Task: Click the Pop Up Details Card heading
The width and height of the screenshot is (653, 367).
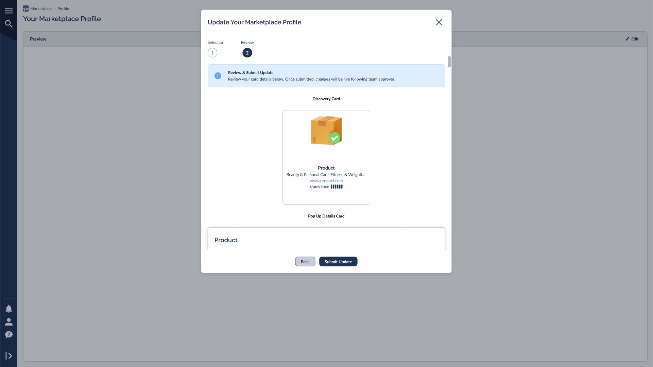Action: pyautogui.click(x=326, y=216)
